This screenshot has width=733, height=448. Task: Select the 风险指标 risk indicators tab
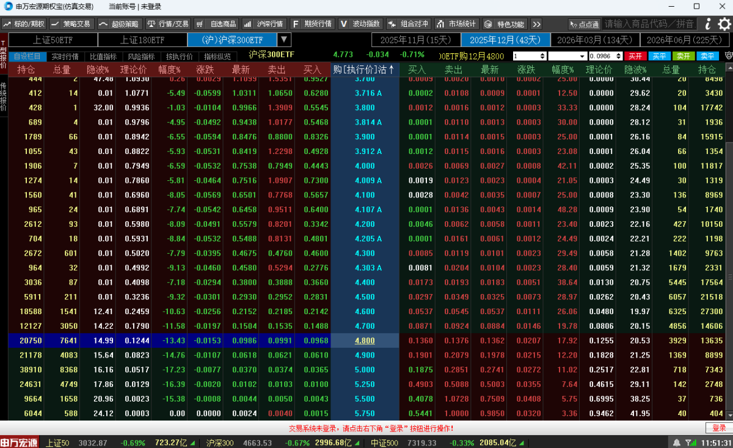140,56
